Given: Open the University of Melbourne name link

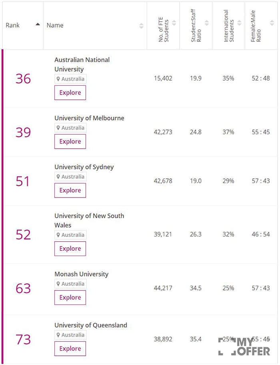Looking at the screenshot, I should tap(90, 118).
